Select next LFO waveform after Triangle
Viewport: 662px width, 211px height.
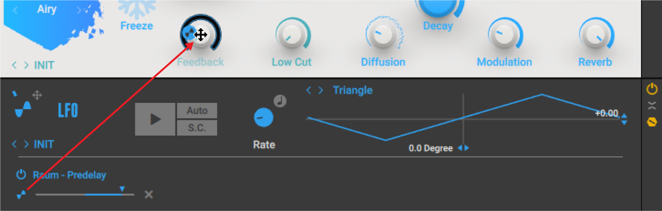click(x=321, y=90)
